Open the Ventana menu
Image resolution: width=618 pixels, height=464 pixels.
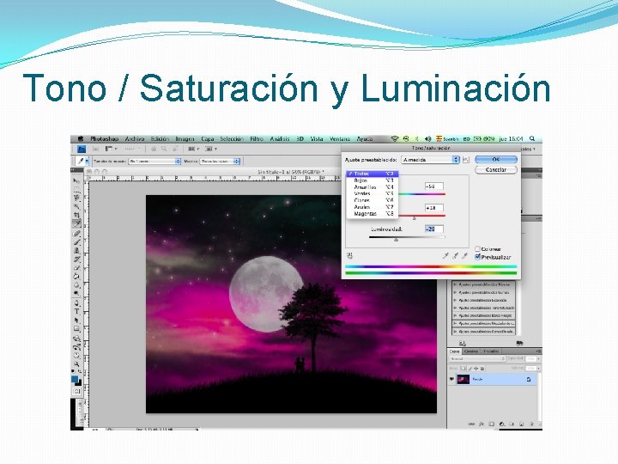click(340, 139)
